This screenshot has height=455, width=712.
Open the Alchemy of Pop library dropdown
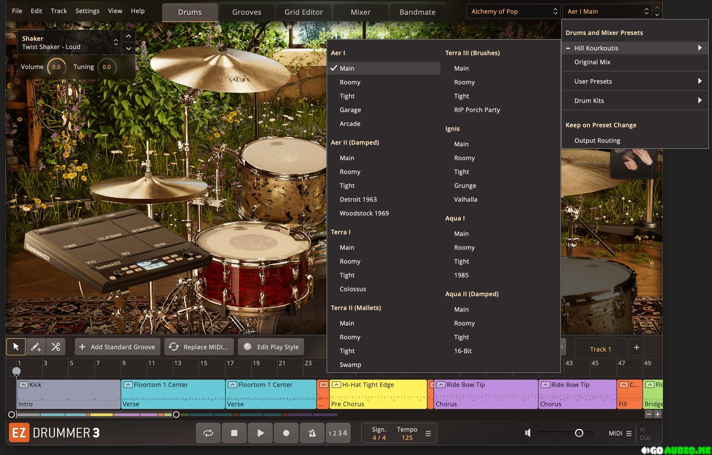click(x=513, y=11)
